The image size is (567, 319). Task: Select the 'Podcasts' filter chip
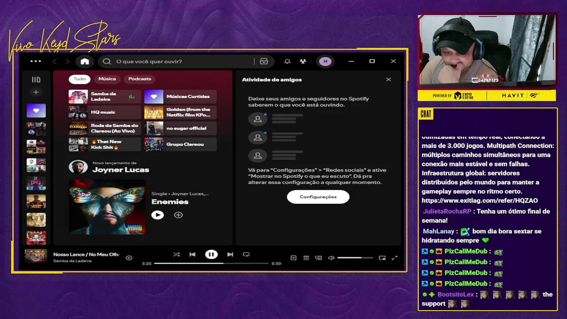140,79
